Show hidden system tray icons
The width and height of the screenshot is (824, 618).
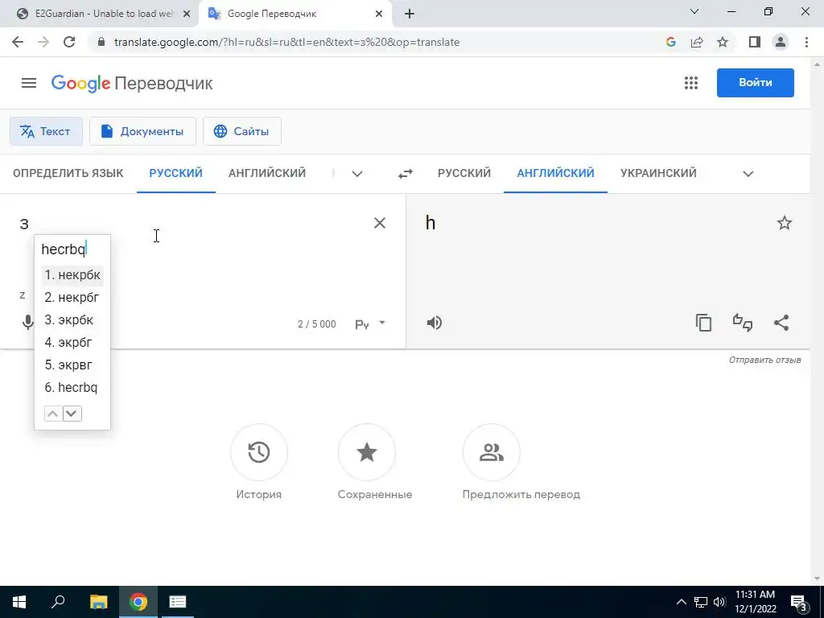[681, 602]
